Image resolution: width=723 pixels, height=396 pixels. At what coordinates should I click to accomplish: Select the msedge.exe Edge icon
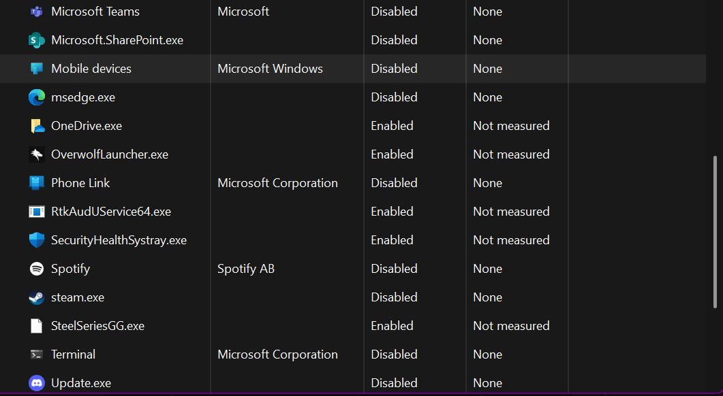pyautogui.click(x=36, y=97)
